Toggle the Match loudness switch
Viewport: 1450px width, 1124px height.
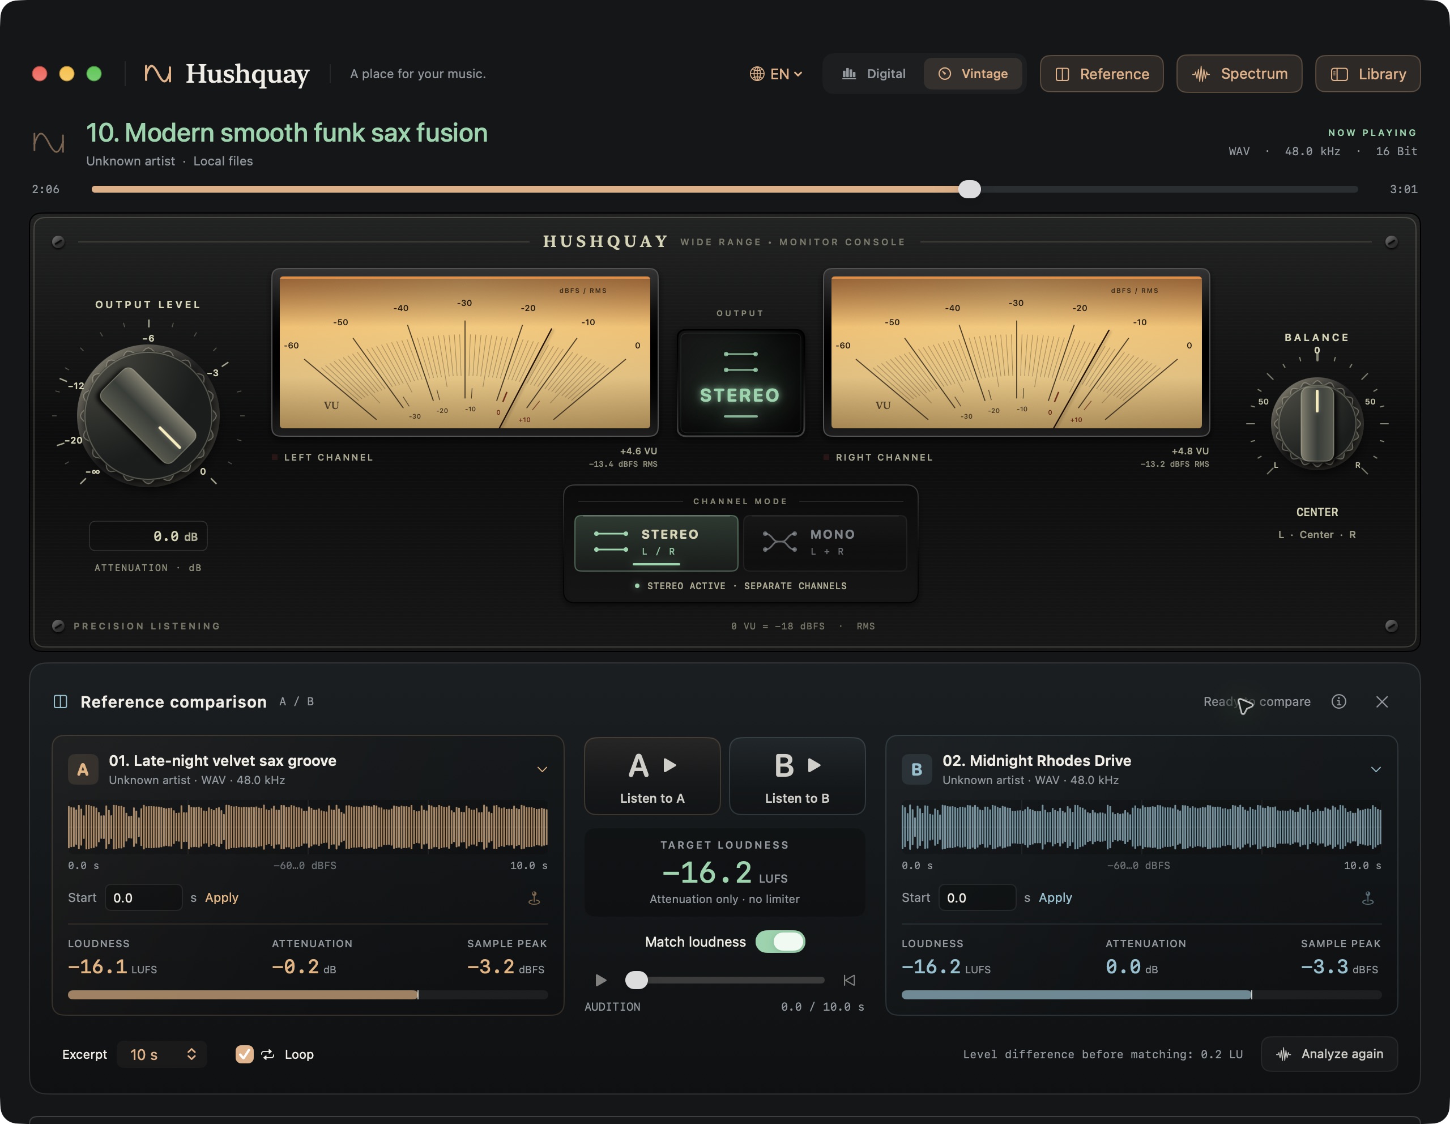tap(780, 942)
